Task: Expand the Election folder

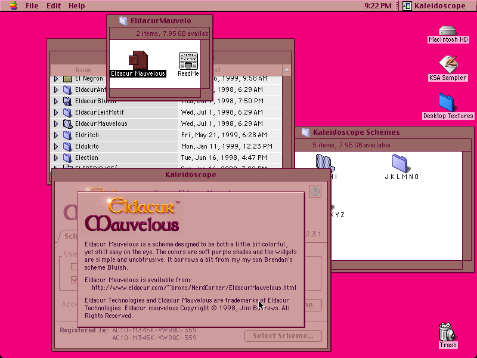Action: (56, 158)
